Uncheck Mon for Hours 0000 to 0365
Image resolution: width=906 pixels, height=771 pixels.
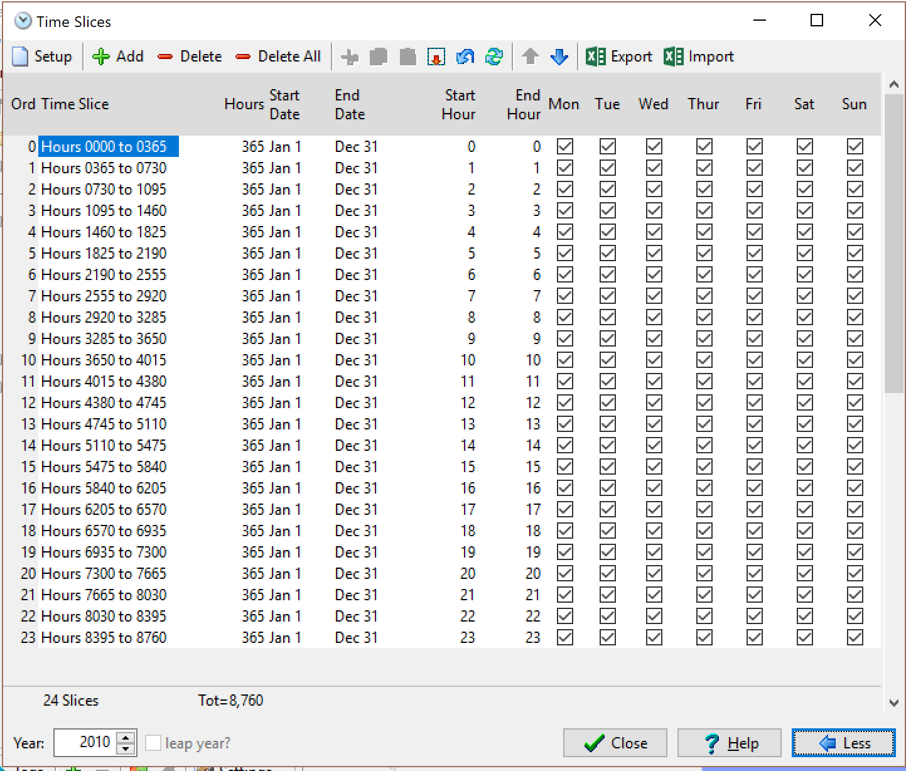tap(565, 146)
